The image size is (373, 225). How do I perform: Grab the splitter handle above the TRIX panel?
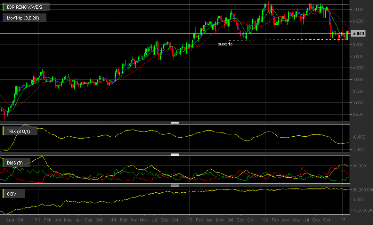pos(175,123)
